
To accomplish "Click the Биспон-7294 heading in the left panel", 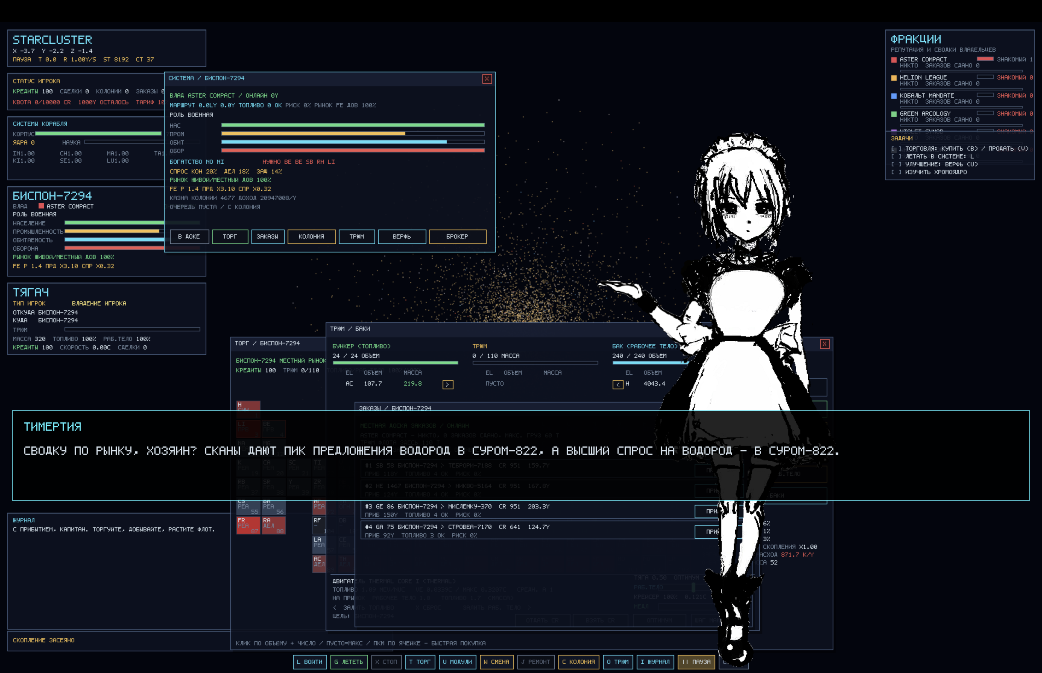I will [x=52, y=196].
